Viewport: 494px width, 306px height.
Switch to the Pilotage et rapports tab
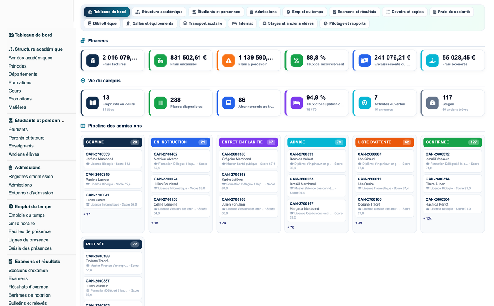[345, 23]
